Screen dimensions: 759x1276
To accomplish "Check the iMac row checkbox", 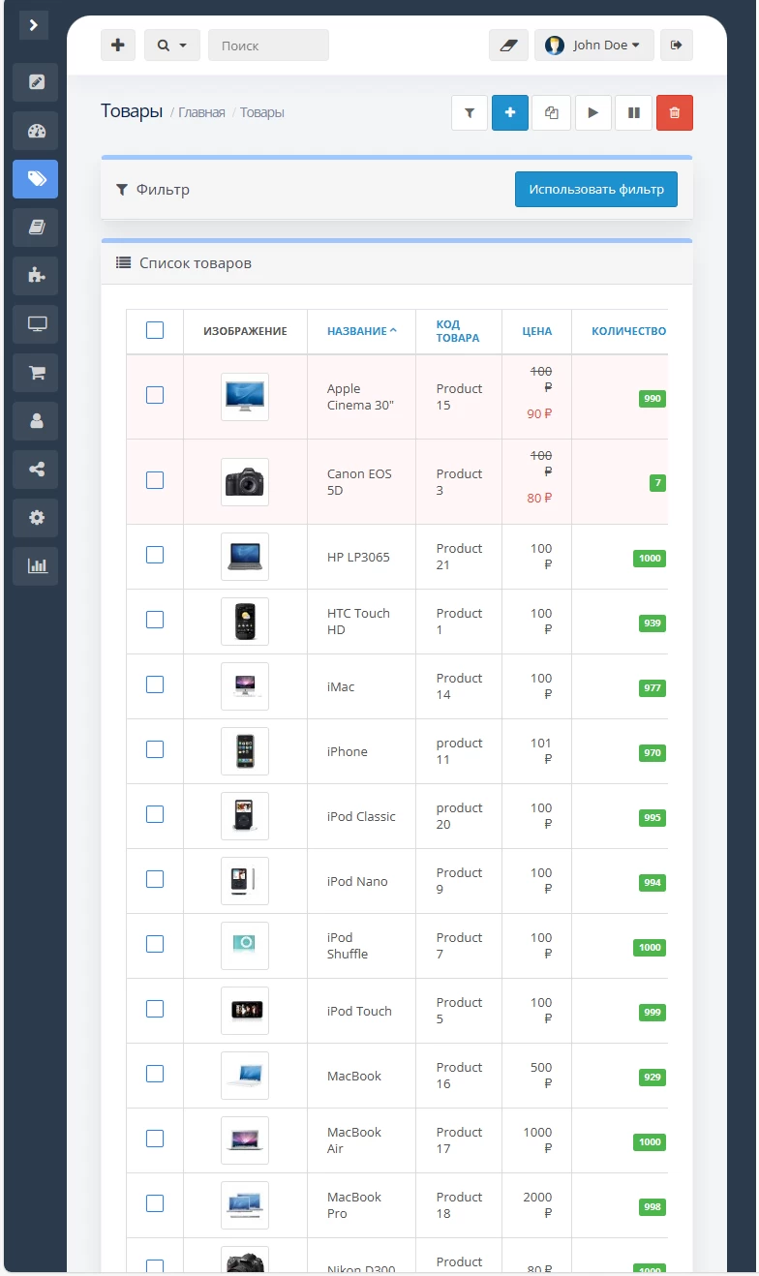I will point(155,684).
